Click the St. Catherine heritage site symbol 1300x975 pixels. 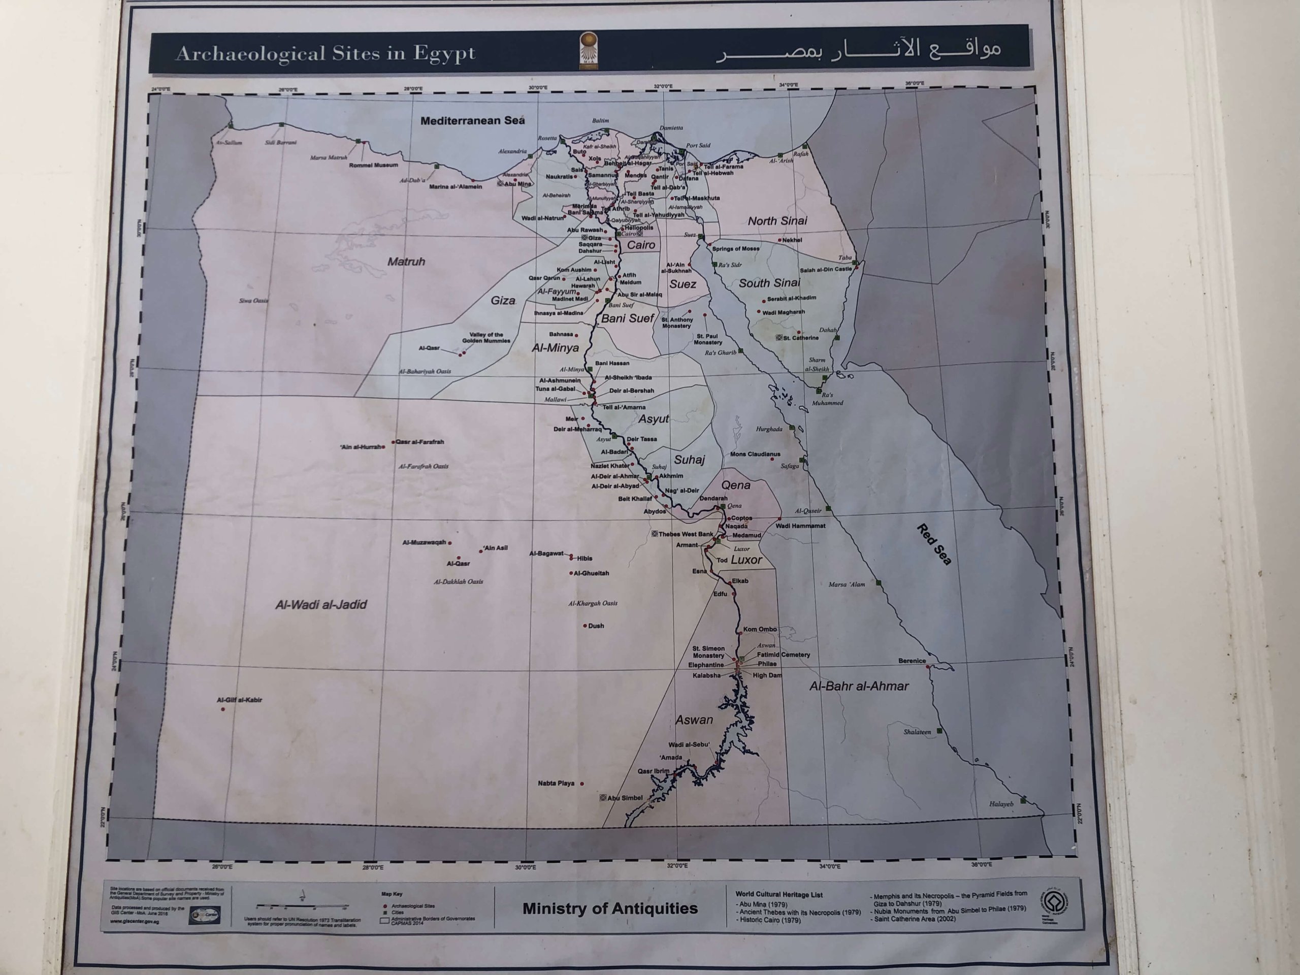click(778, 338)
